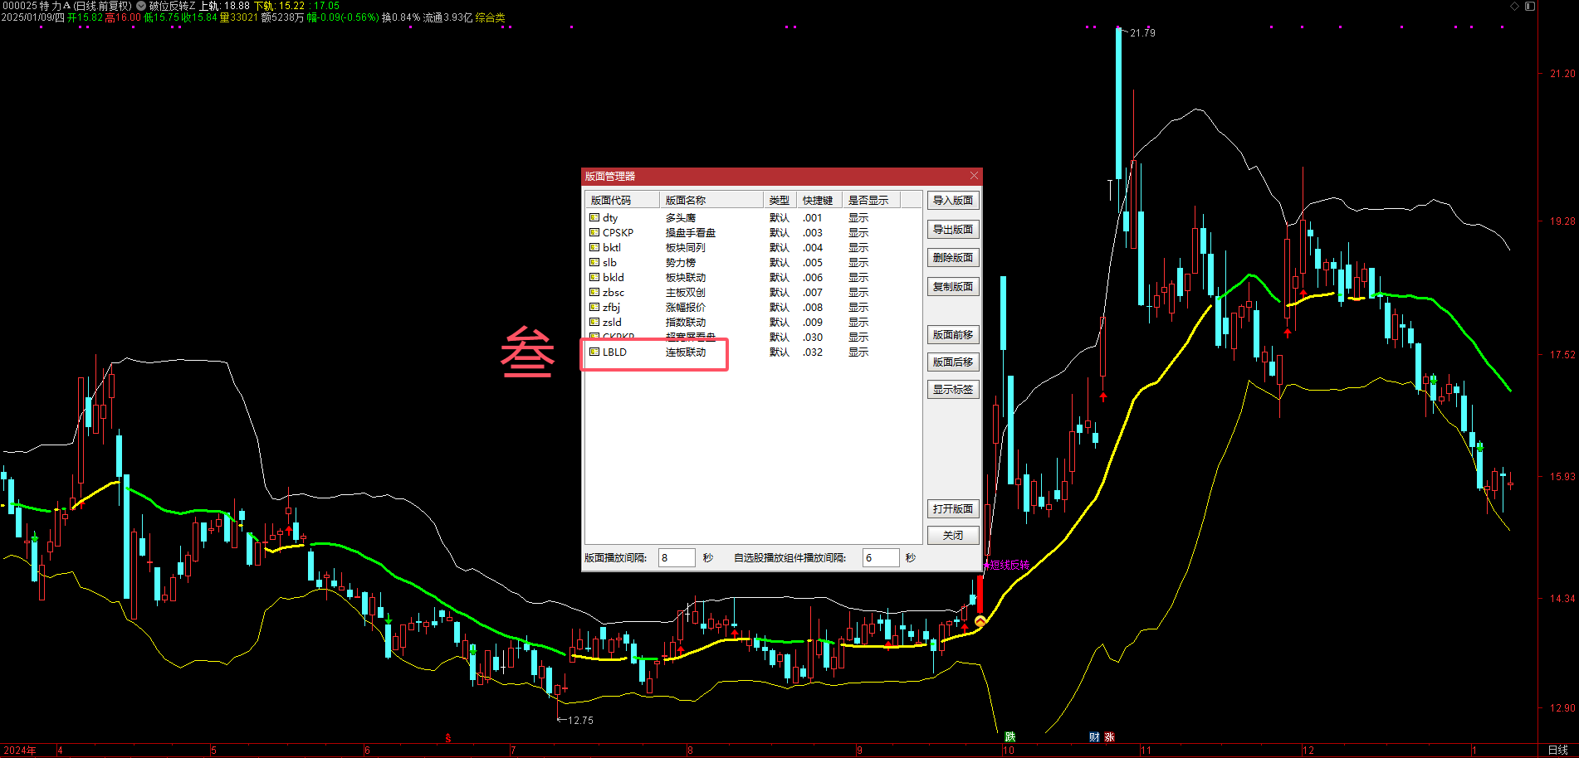Click the blue 财 event marker
Viewport: 1579px width, 758px height.
tap(1094, 736)
